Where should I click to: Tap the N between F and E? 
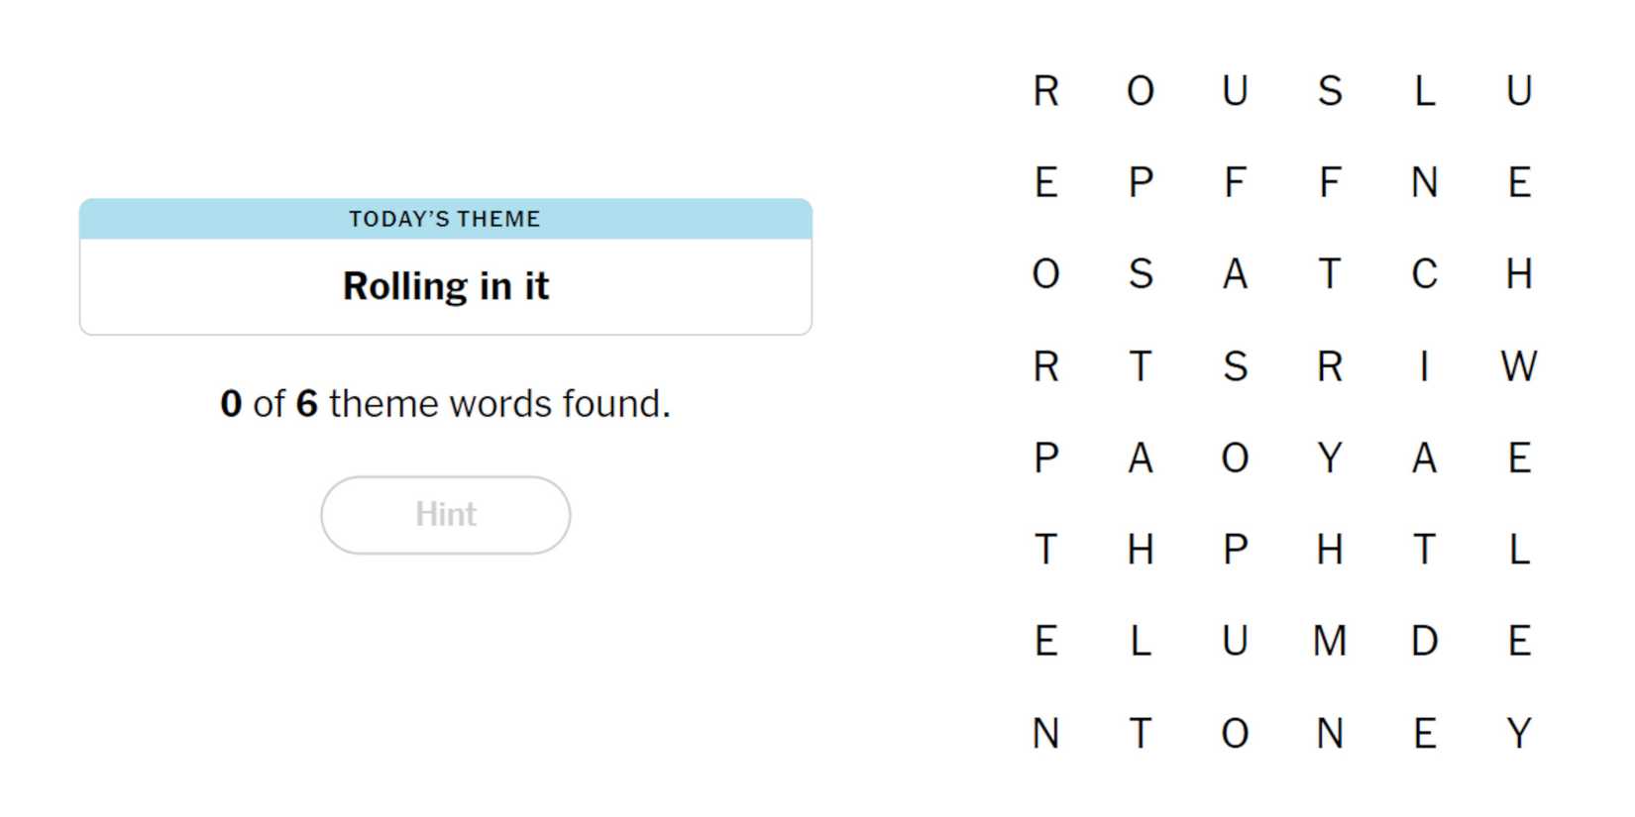click(x=1424, y=183)
